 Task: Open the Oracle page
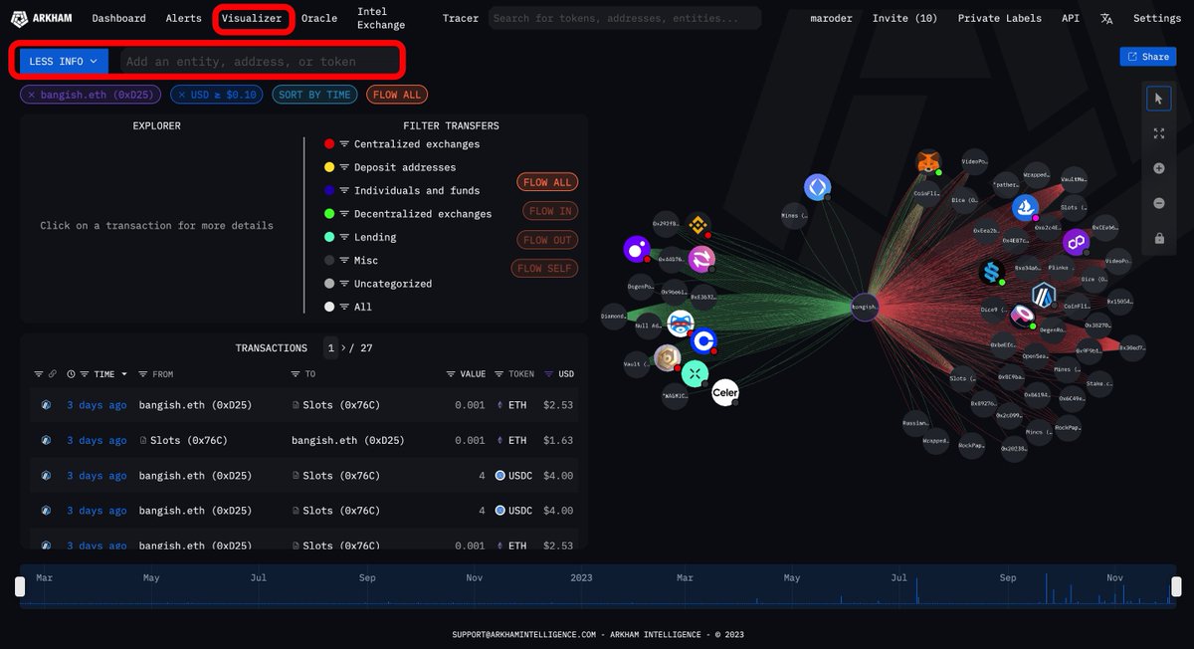tap(319, 18)
